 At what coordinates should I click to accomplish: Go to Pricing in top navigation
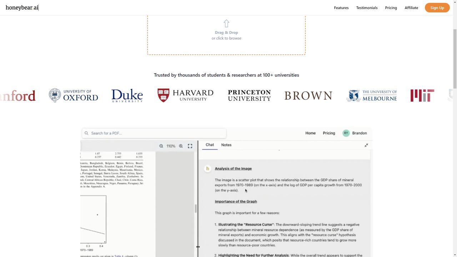(x=391, y=8)
